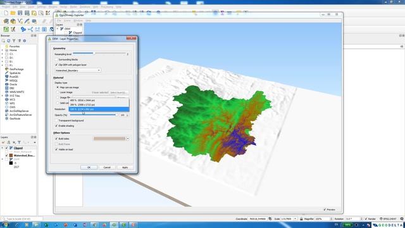Open the Layer Styling icon in Layers panel

point(3,142)
